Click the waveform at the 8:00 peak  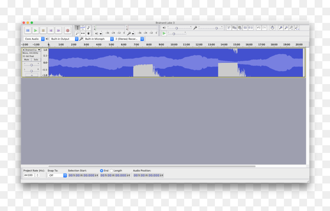tap(149, 63)
